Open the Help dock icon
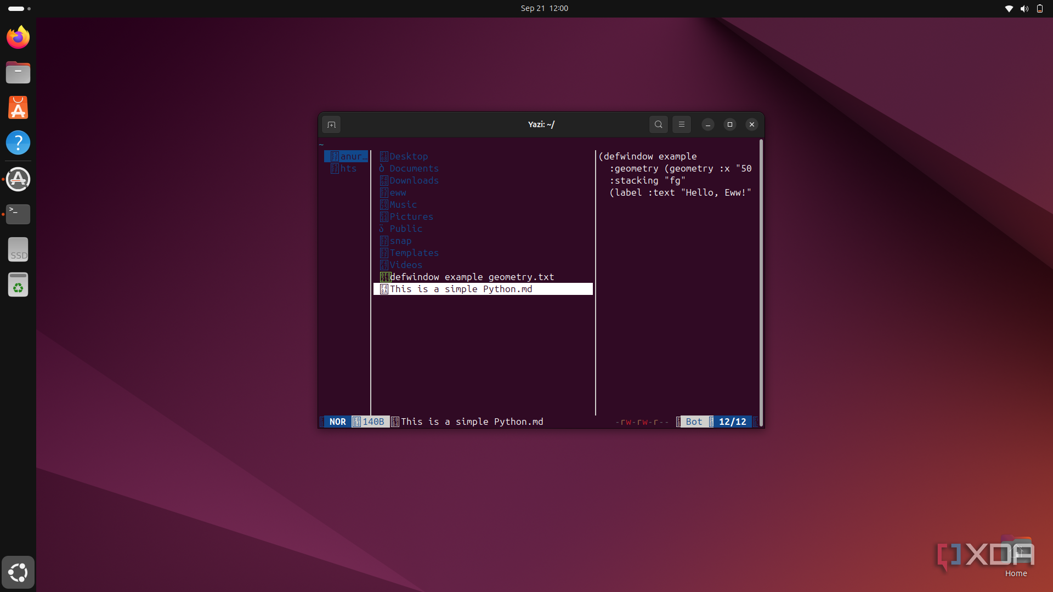Image resolution: width=1053 pixels, height=592 pixels. click(x=18, y=143)
